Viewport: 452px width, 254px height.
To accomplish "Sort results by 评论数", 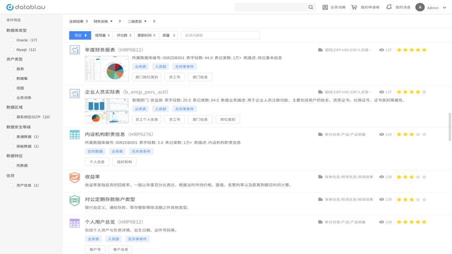I will [124, 35].
